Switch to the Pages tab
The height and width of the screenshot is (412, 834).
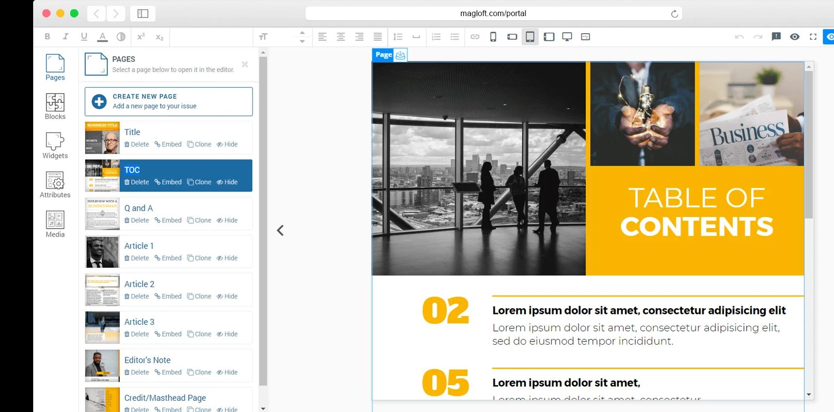coord(55,67)
